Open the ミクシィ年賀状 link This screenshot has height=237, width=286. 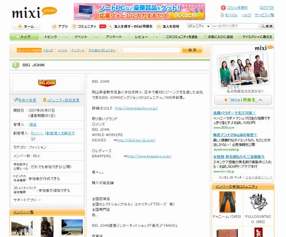coord(237,8)
